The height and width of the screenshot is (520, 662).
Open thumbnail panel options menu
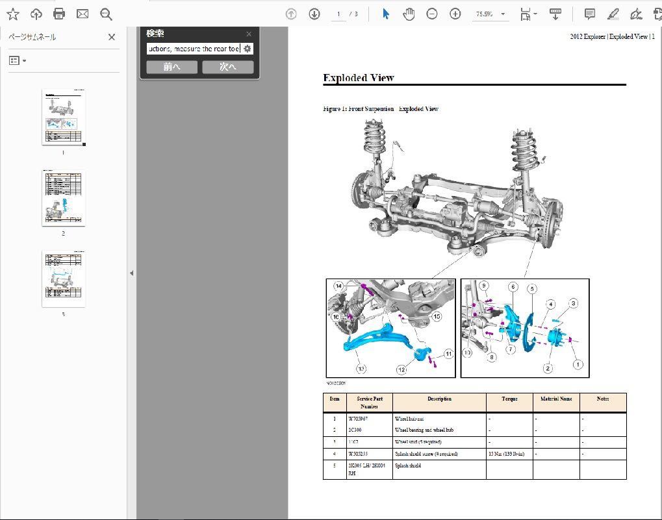click(x=18, y=61)
